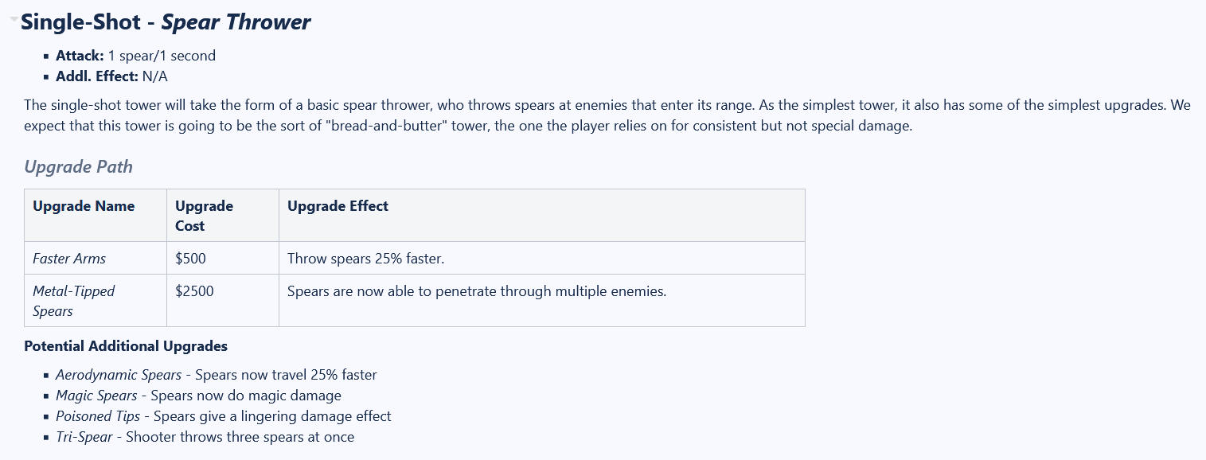
Task: Click the Addl. Effect bullet line
Action: [111, 76]
